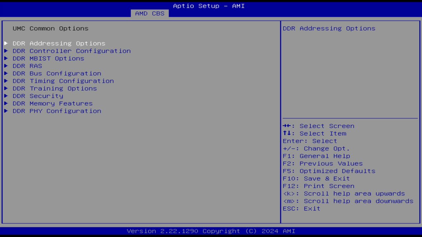Click the arrow beside DDR Training Options
Viewport: 422px width, 237px height.
pyautogui.click(x=6, y=89)
